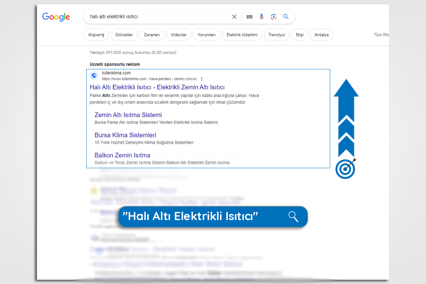Click the magnifier search icon in Google bar
This screenshot has width=426, height=284.
(286, 17)
